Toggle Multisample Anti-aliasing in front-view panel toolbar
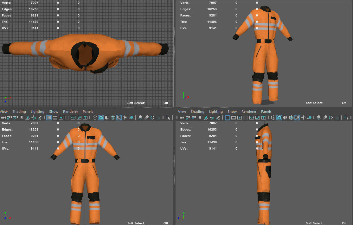The width and height of the screenshot is (353, 225). [152, 118]
